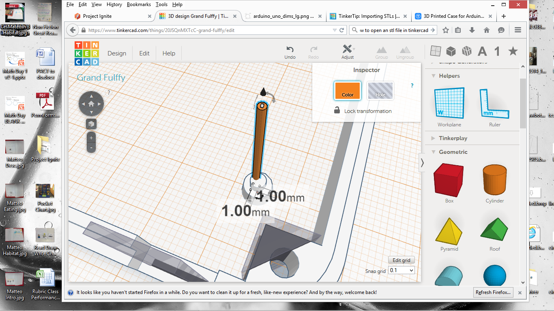Open the Design menu
The height and width of the screenshot is (311, 554).
(x=117, y=53)
